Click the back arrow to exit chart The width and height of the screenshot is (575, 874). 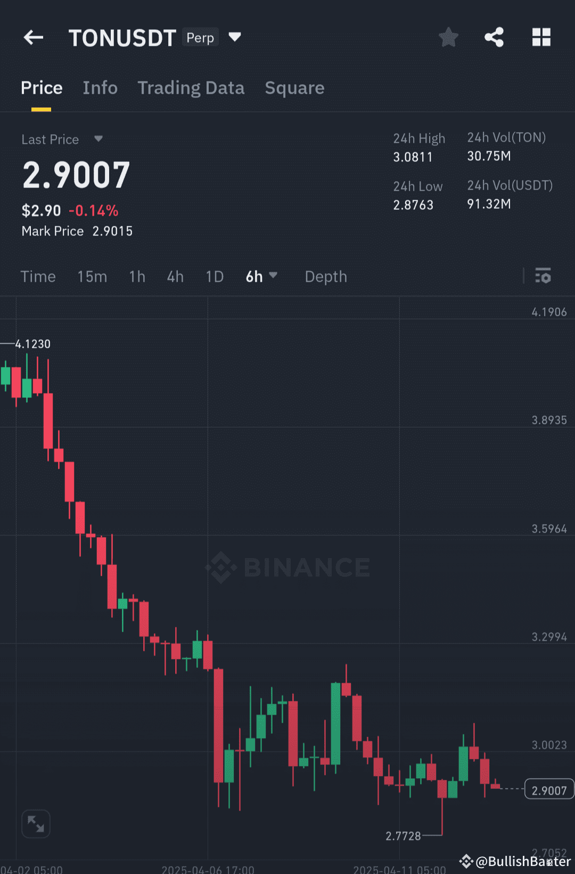coord(33,37)
